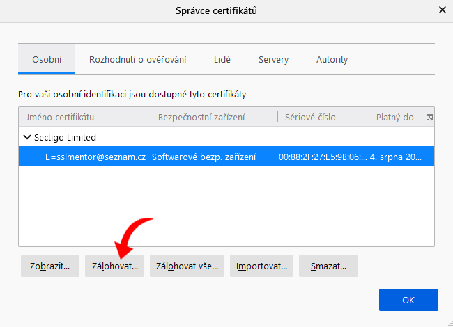
Task: Open the Autority tab
Action: coord(332,60)
